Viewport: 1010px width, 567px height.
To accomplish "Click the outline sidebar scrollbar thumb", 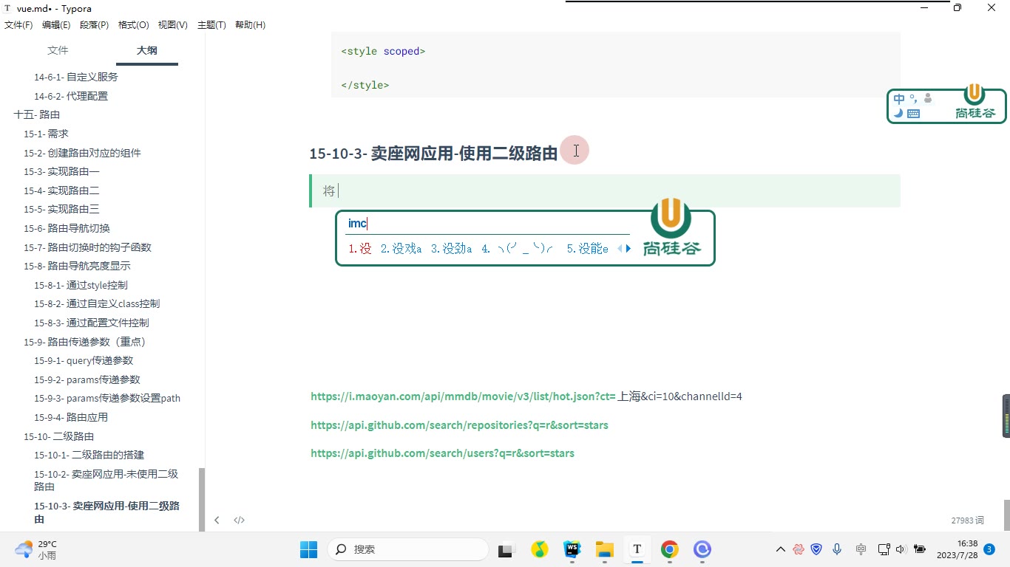I will pyautogui.click(x=202, y=499).
